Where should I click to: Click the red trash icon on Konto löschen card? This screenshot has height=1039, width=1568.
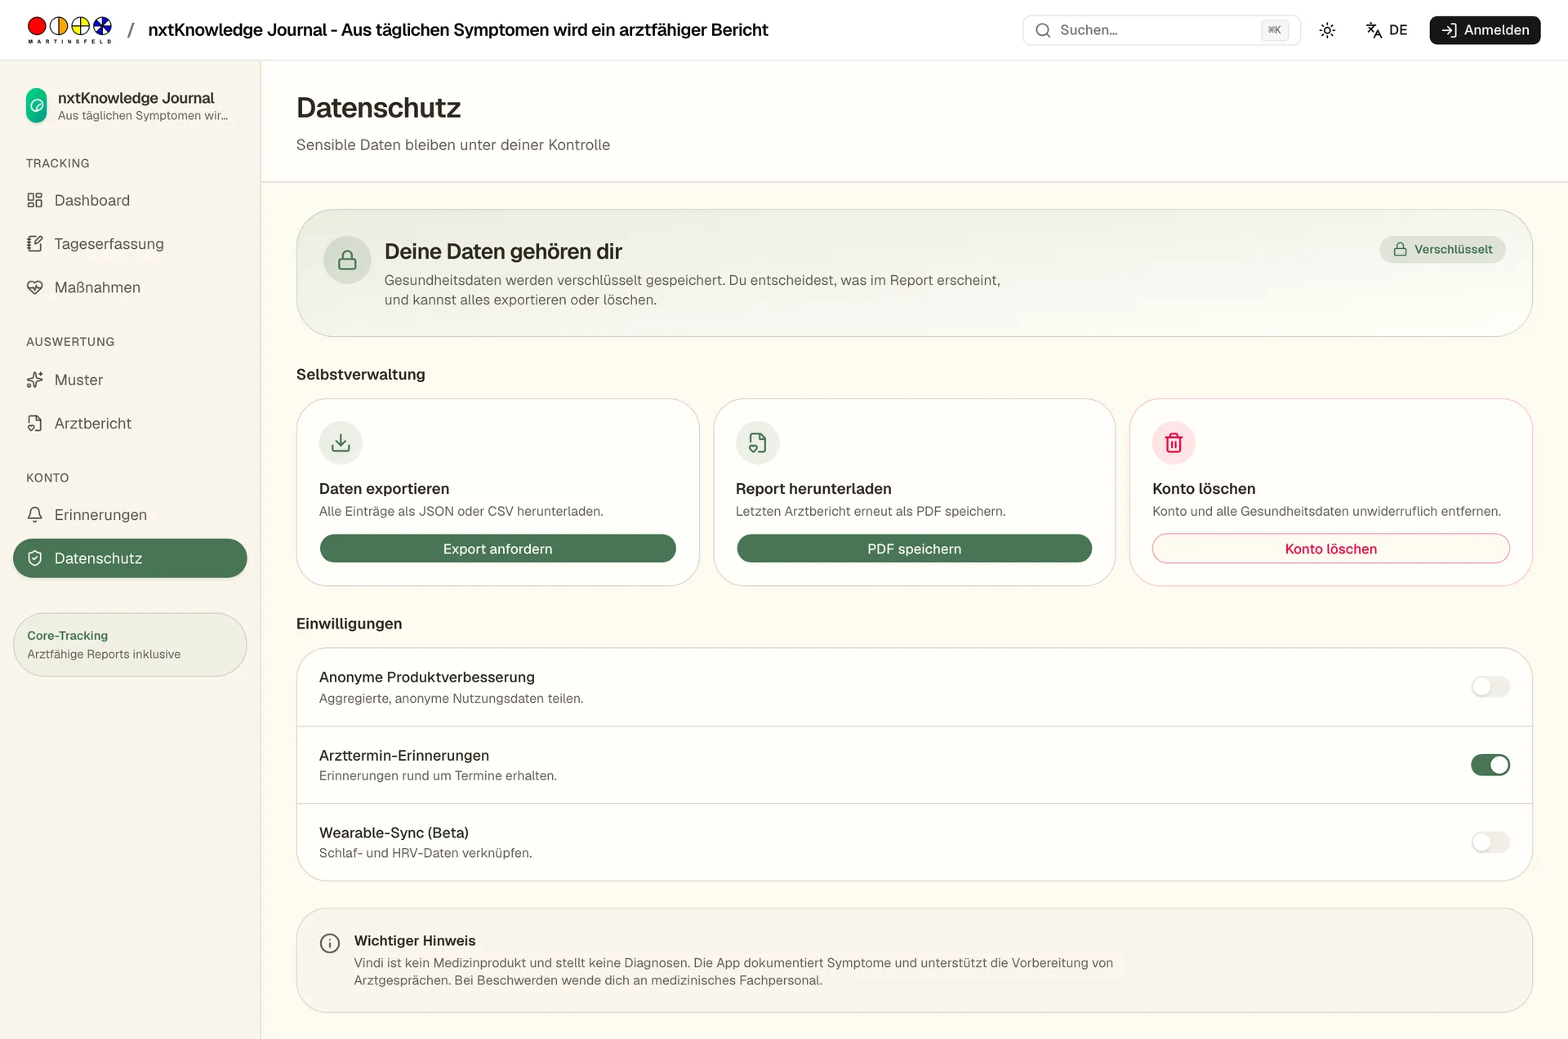[x=1174, y=442]
